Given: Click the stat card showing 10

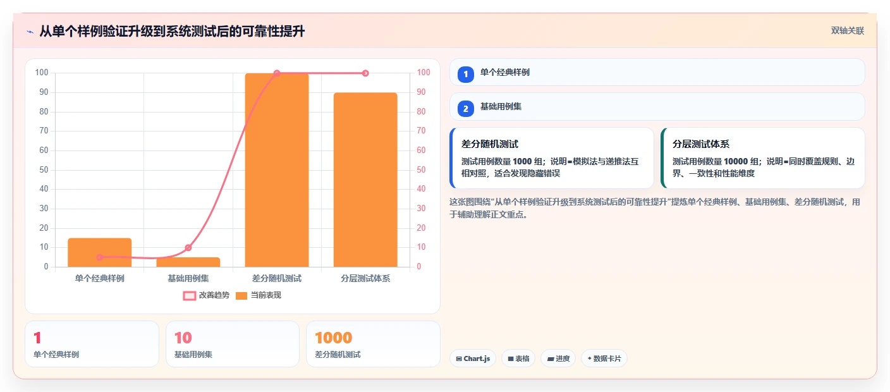Looking at the screenshot, I should [x=233, y=344].
